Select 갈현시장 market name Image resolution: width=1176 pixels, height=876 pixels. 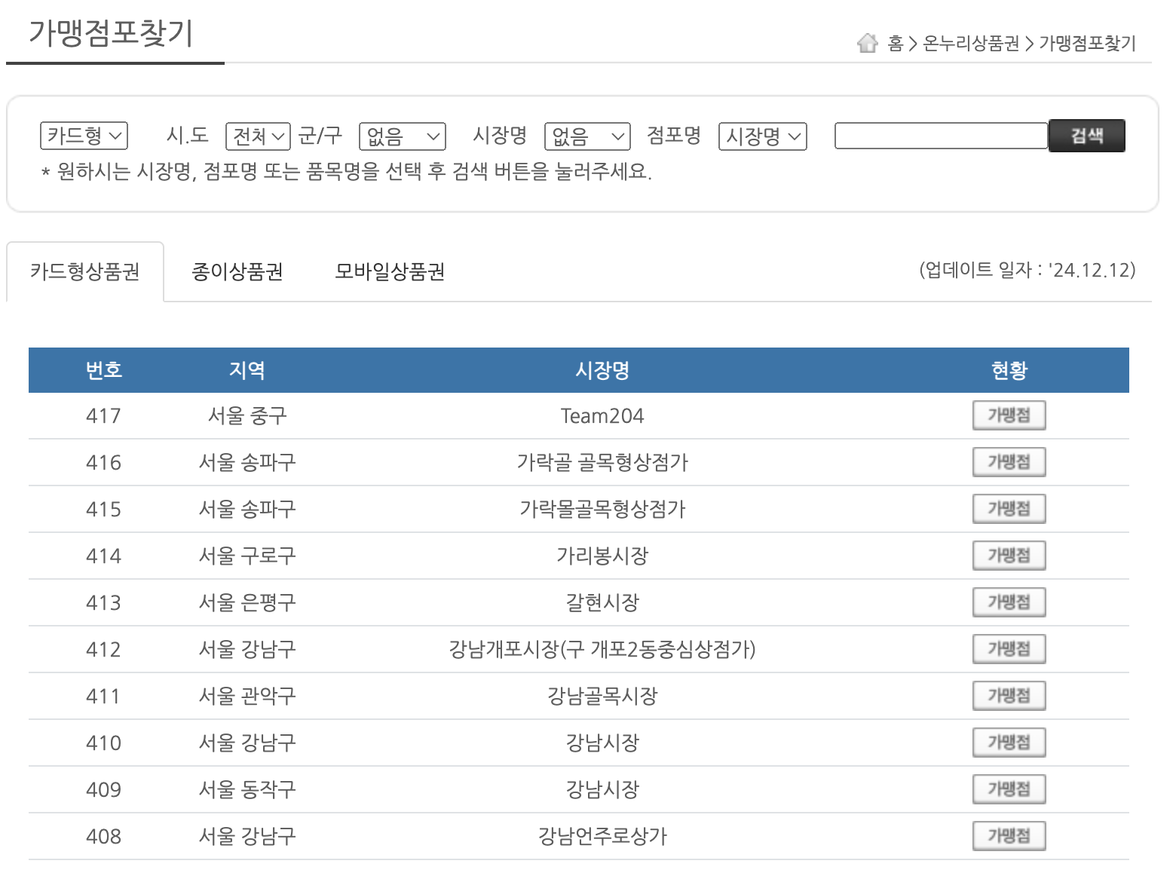click(x=602, y=602)
